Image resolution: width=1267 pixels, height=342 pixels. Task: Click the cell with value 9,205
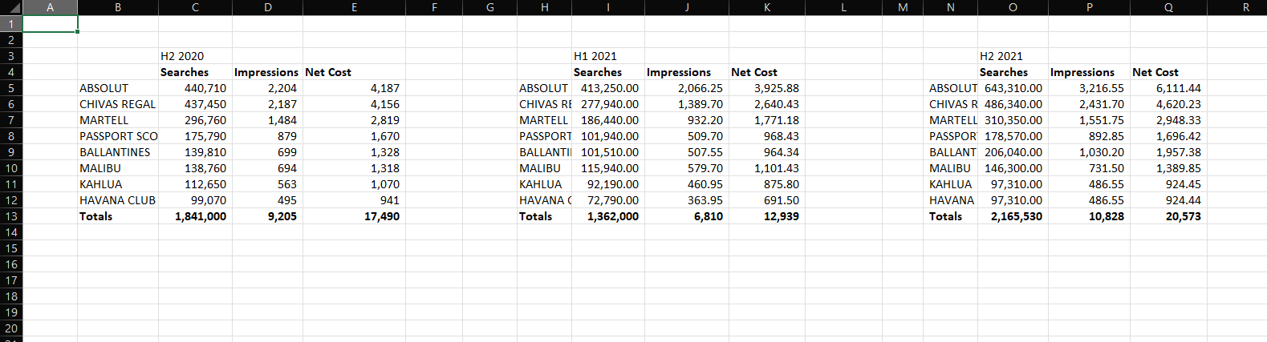(x=267, y=216)
